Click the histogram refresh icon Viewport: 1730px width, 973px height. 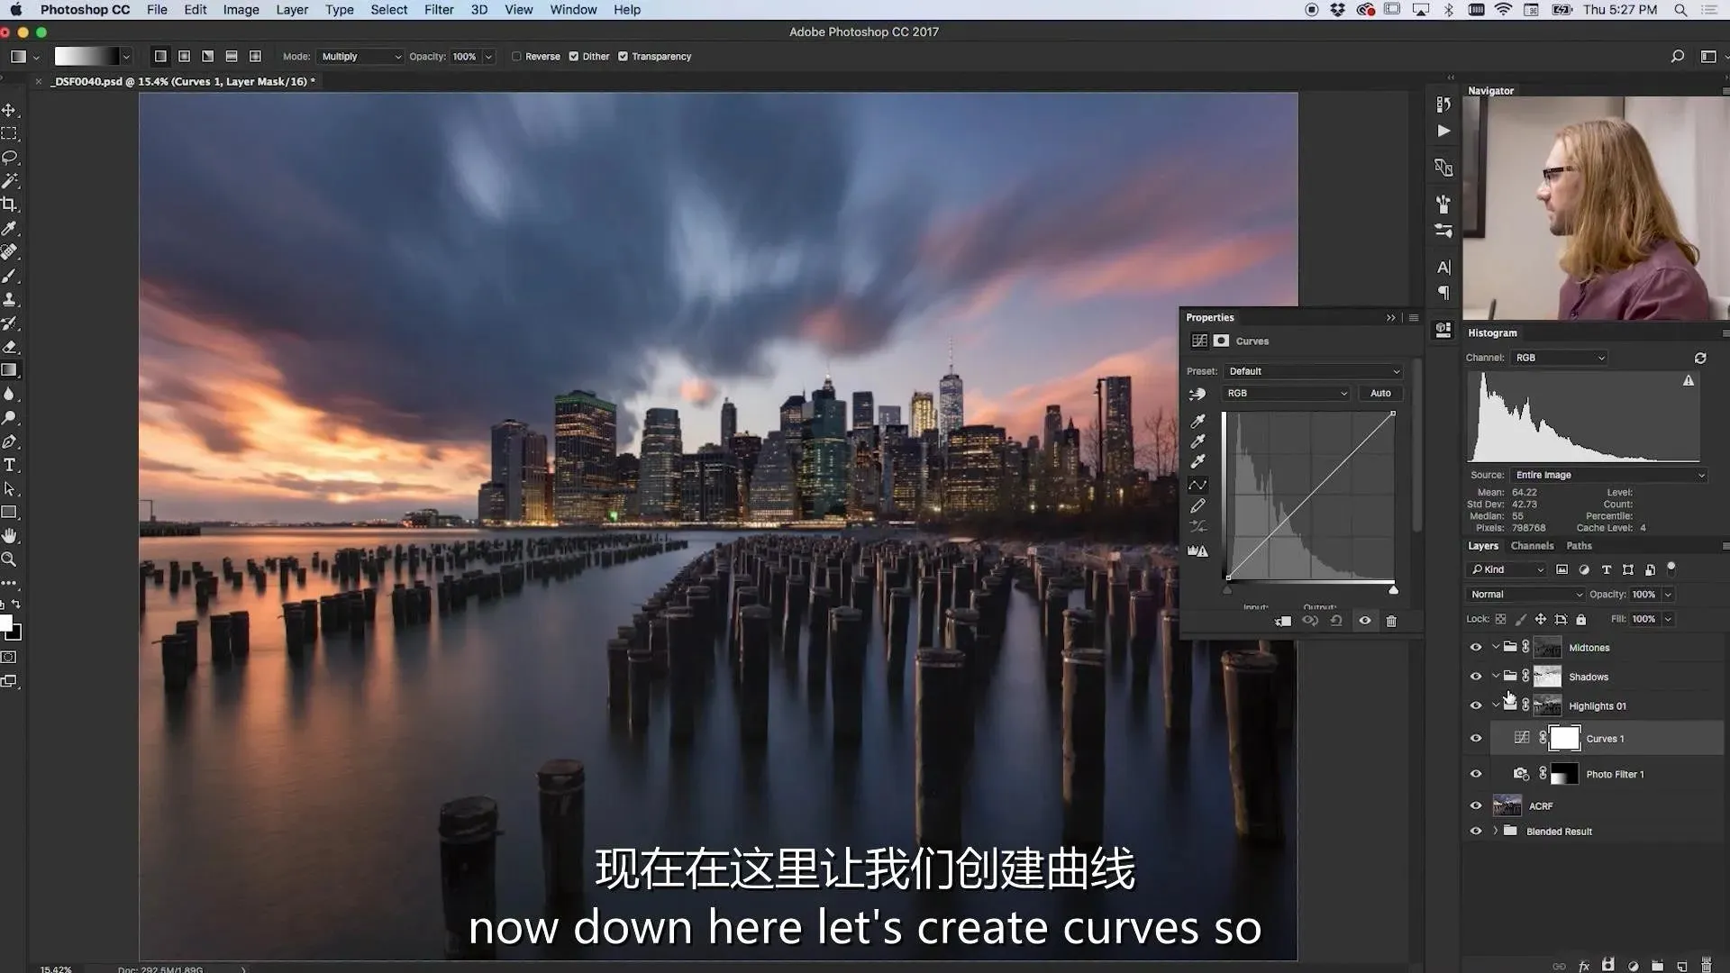[1699, 358]
